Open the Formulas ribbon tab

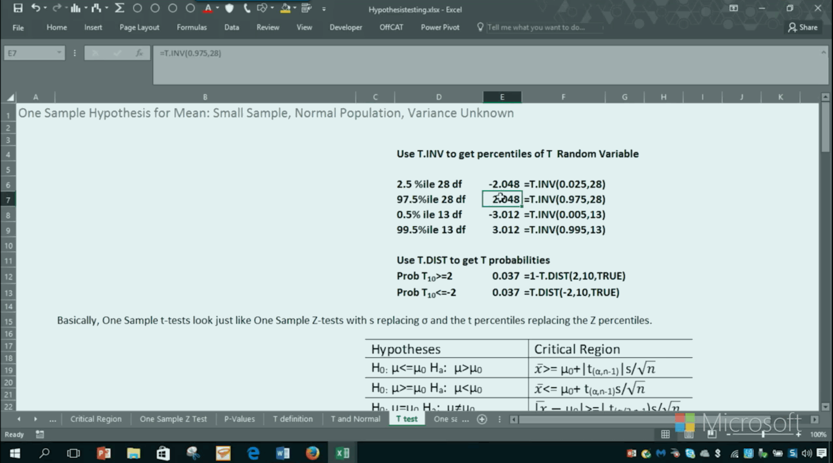click(191, 27)
